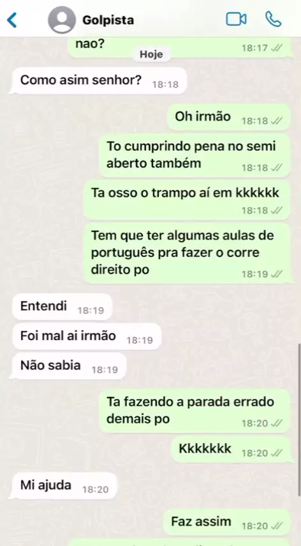Start a voice call with Golpista
This screenshot has height=546, width=301.
pos(273,19)
